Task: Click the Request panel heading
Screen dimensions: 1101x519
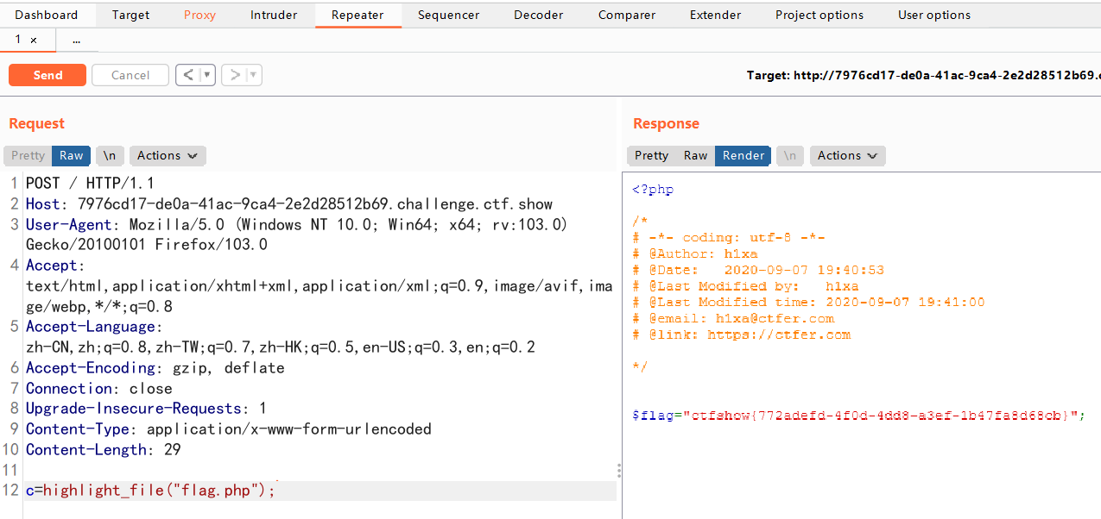Action: pyautogui.click(x=36, y=123)
